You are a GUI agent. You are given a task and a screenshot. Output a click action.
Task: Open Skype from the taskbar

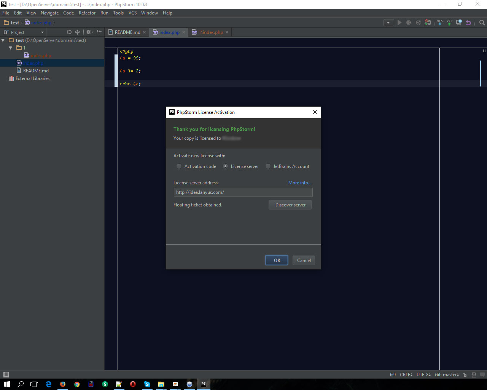pos(147,384)
